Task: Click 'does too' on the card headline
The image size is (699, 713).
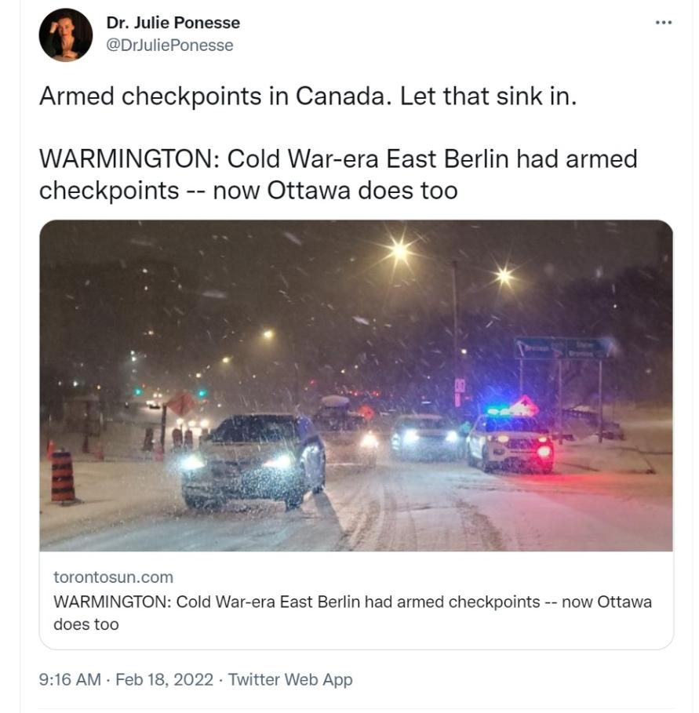Action: [86, 624]
